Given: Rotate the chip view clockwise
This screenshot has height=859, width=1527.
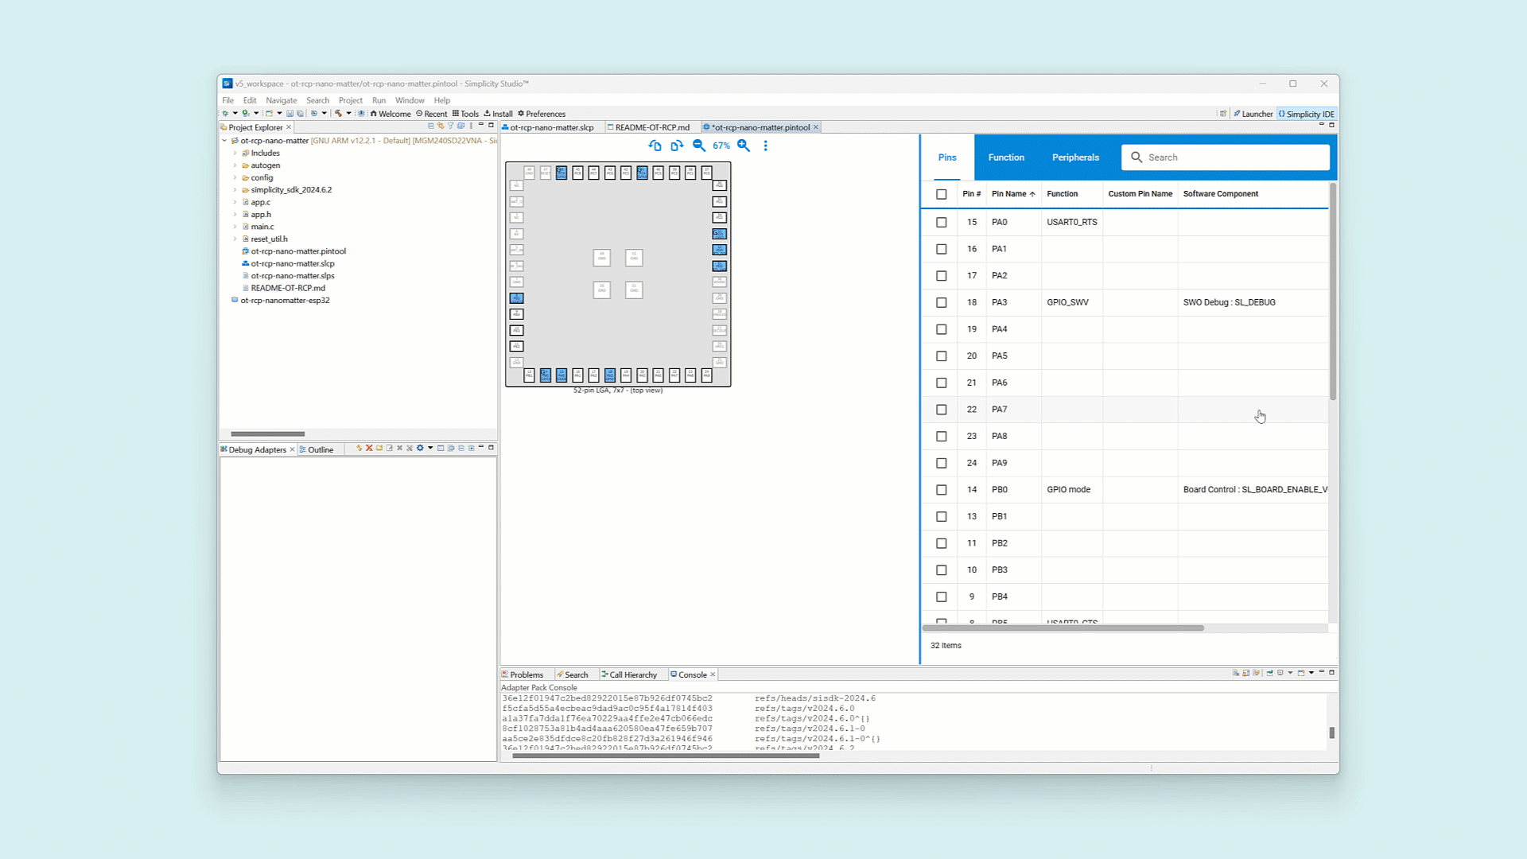Looking at the screenshot, I should click(677, 146).
